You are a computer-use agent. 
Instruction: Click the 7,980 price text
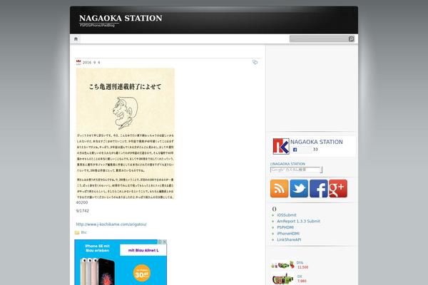(302, 281)
